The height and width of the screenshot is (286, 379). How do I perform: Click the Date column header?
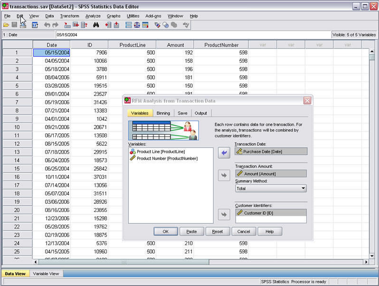pos(51,45)
